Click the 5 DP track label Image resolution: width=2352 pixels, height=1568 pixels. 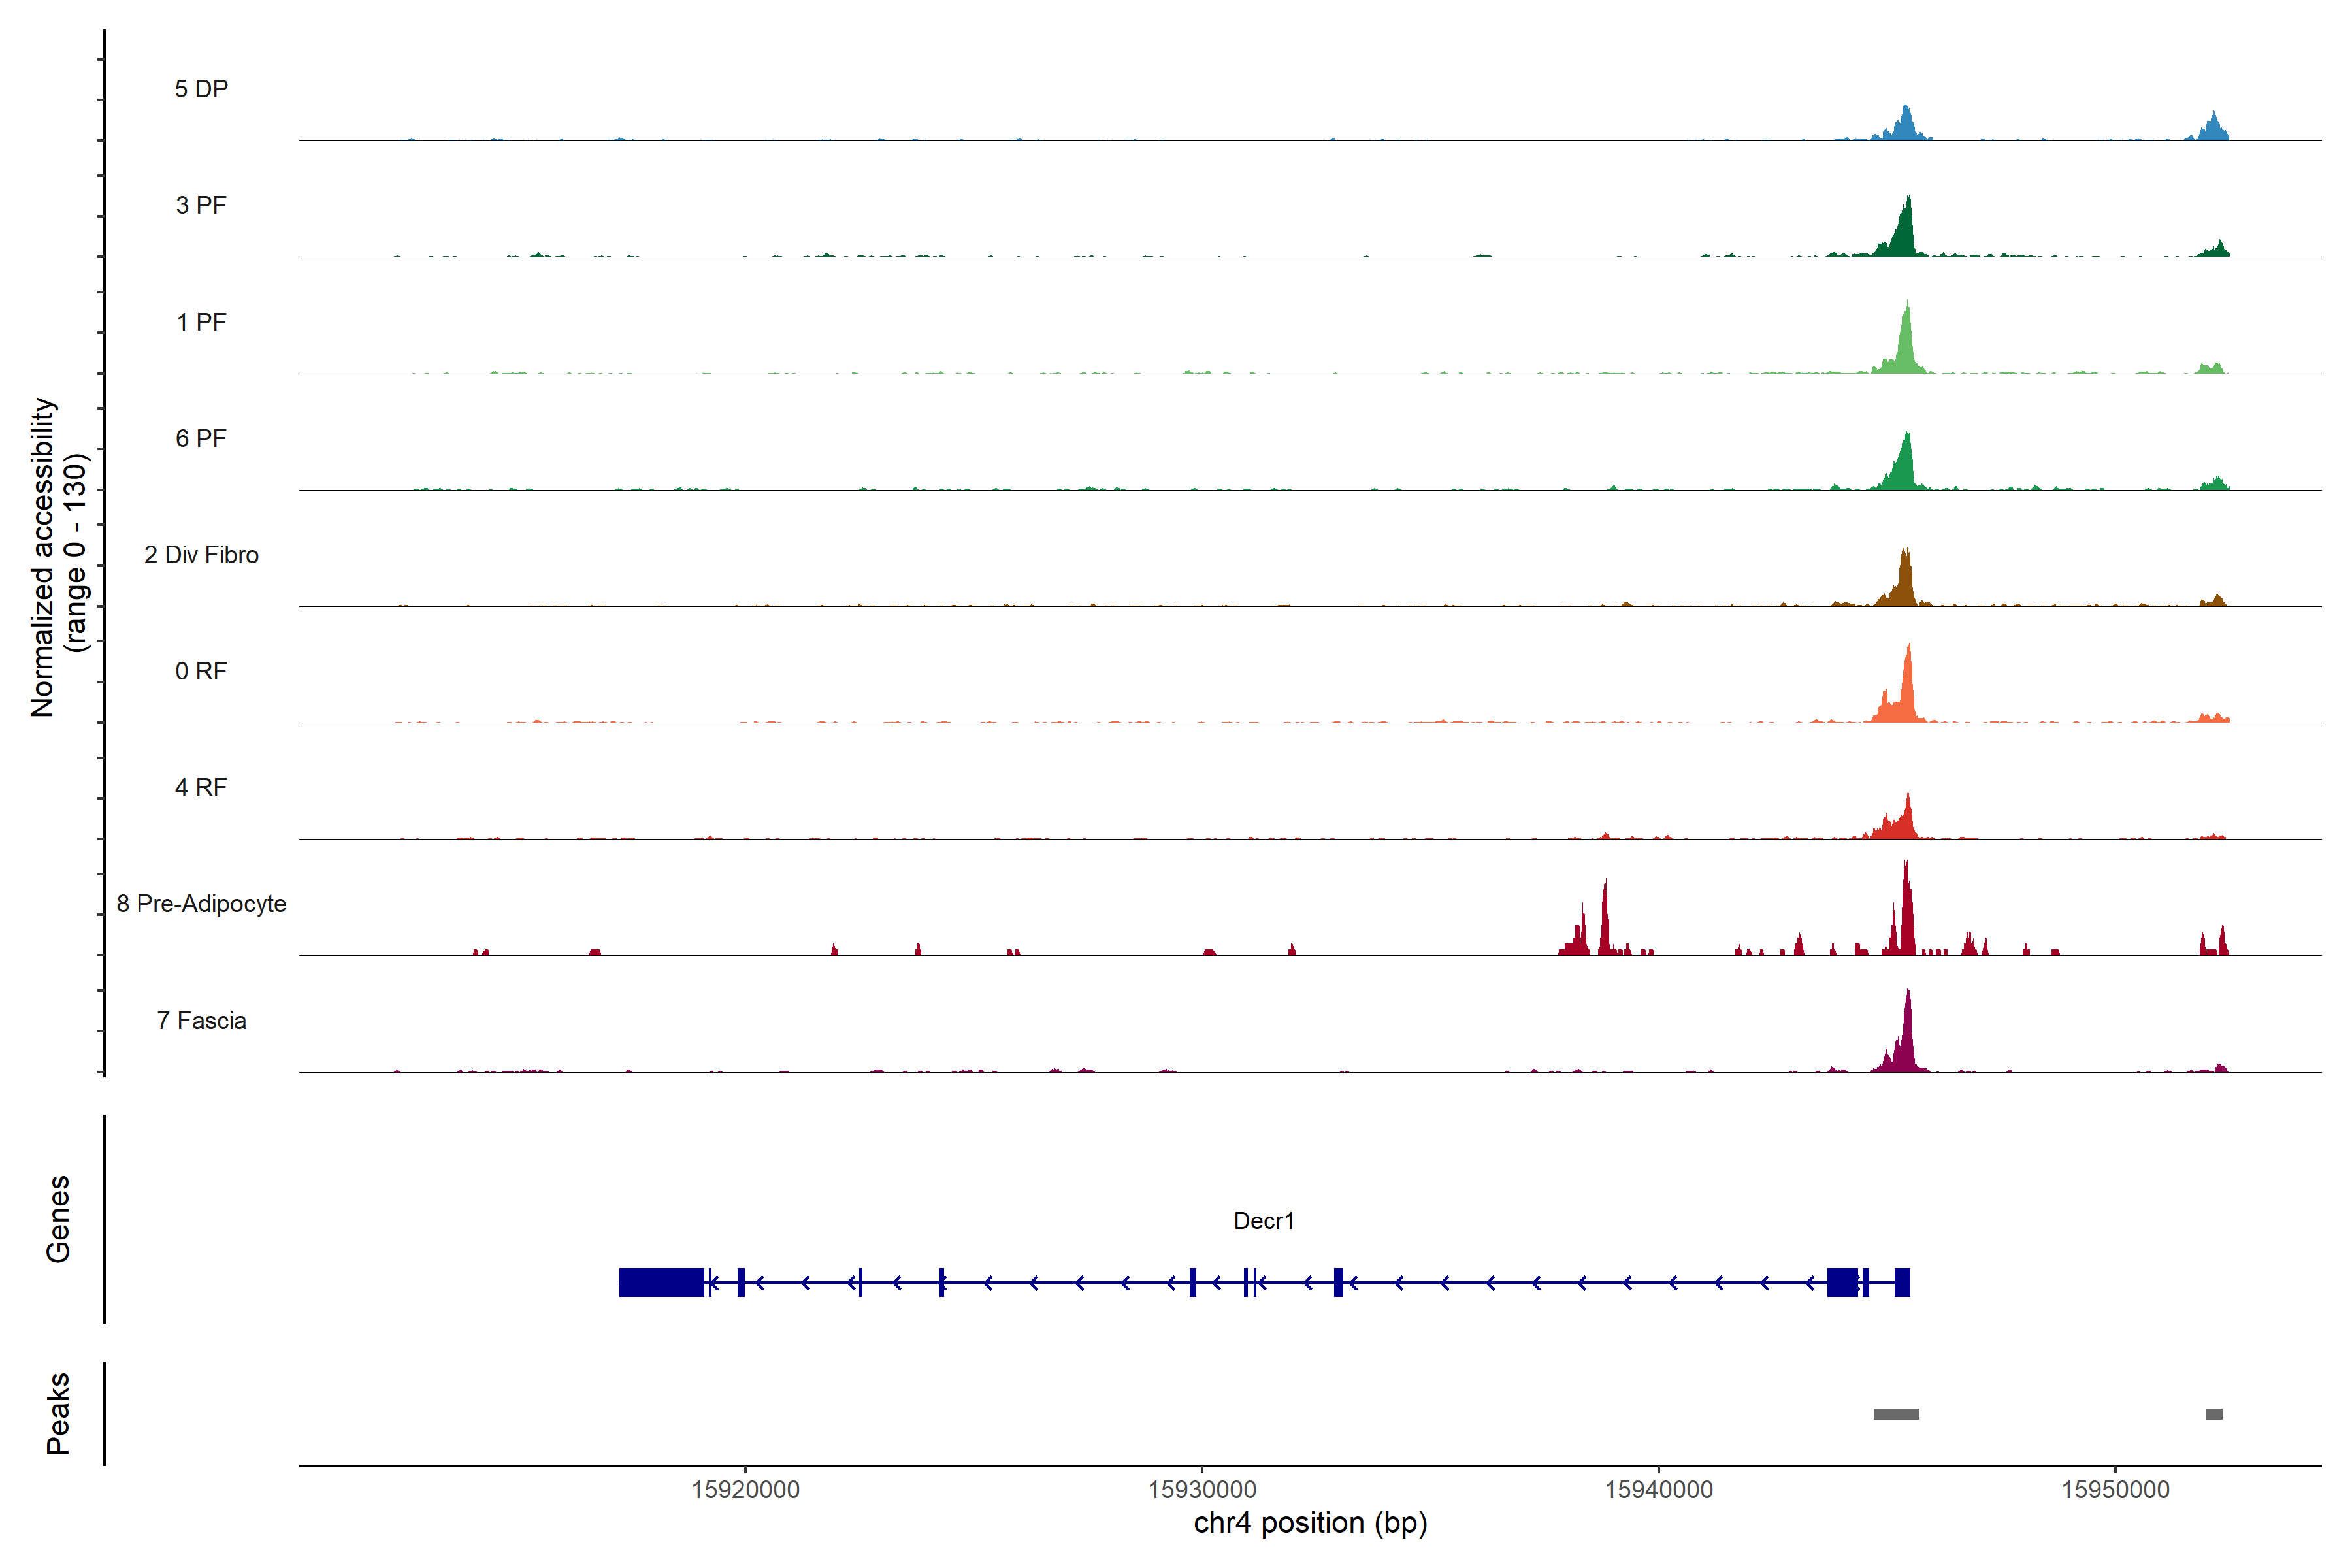[x=201, y=89]
